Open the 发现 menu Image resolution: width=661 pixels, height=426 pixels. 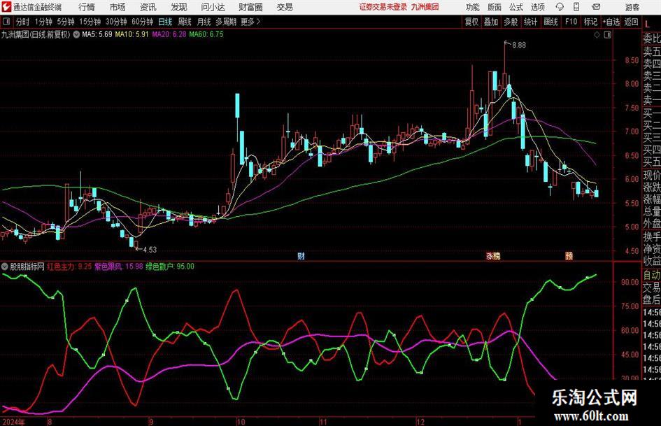point(179,7)
